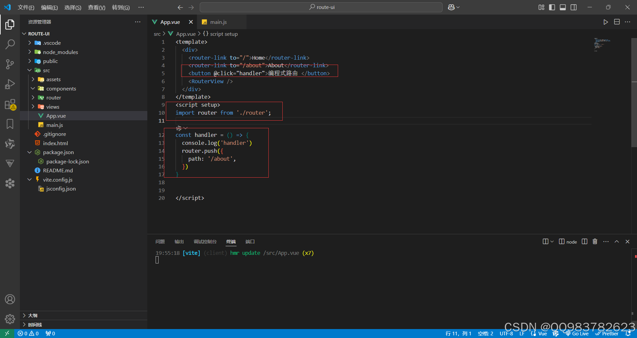Viewport: 637px width, 338px height.
Task: Open notifications bell in status bar
Action: pos(628,334)
